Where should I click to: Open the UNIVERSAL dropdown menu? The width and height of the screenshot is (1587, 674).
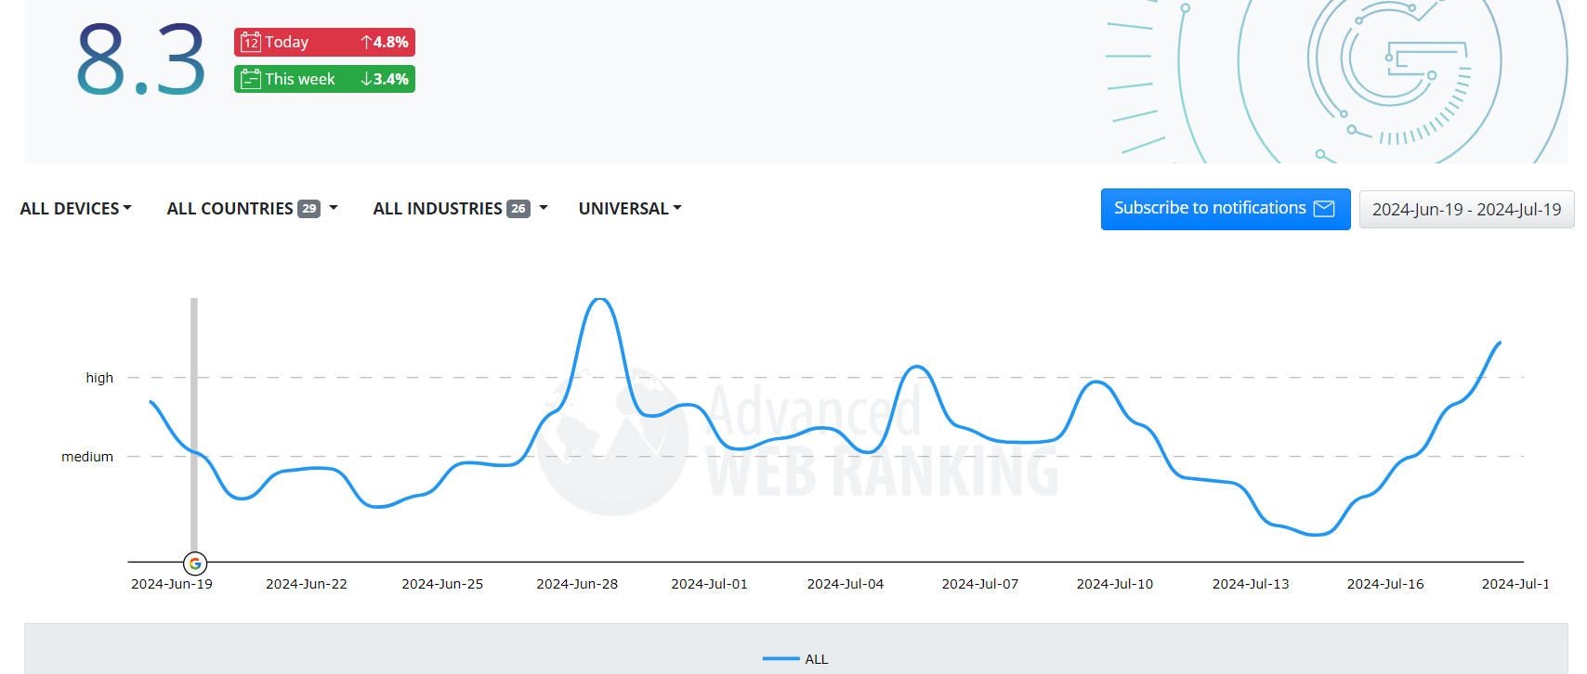pos(630,209)
